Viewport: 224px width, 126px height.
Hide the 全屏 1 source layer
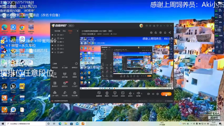(x=52, y=52)
